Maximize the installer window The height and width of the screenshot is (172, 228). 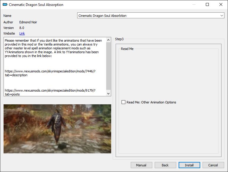(207, 4)
